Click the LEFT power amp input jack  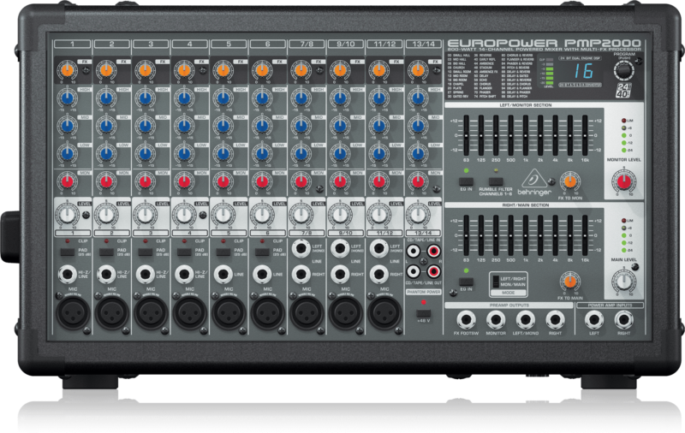594,320
